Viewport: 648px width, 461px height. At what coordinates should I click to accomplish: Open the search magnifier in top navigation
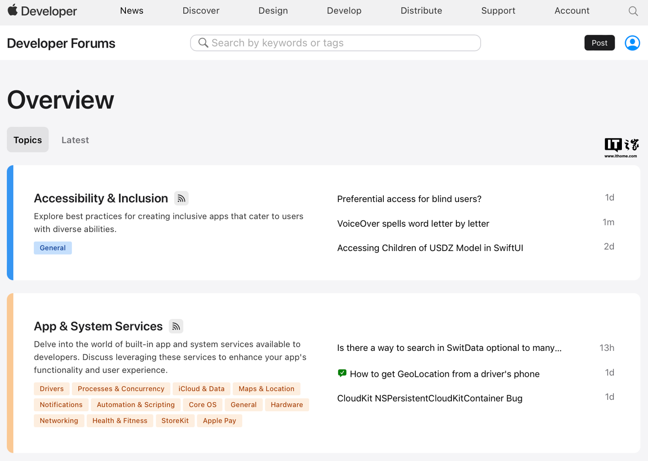(633, 11)
